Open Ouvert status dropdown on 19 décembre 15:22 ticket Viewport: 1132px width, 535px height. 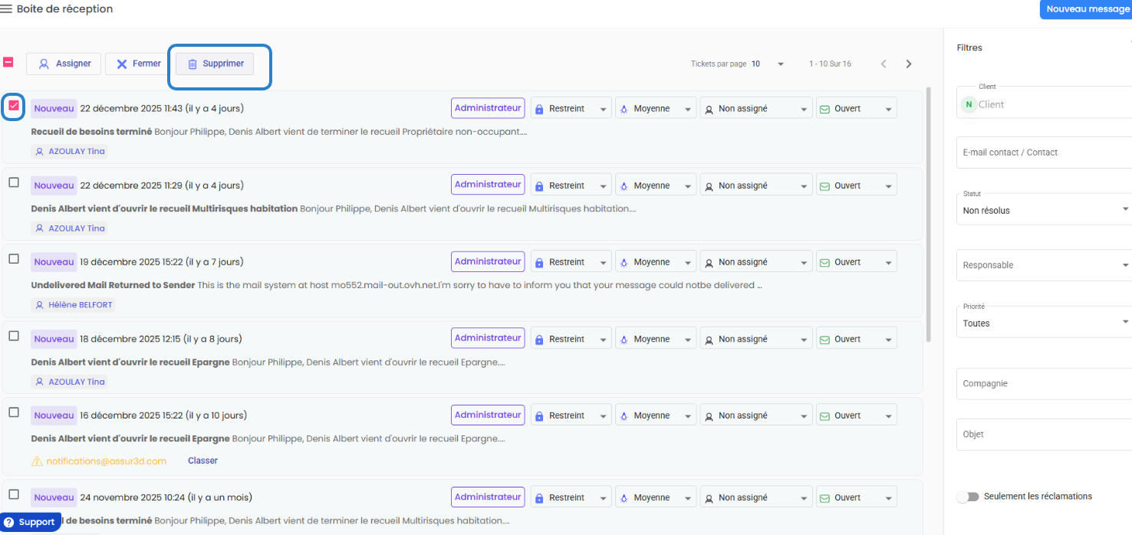point(856,262)
